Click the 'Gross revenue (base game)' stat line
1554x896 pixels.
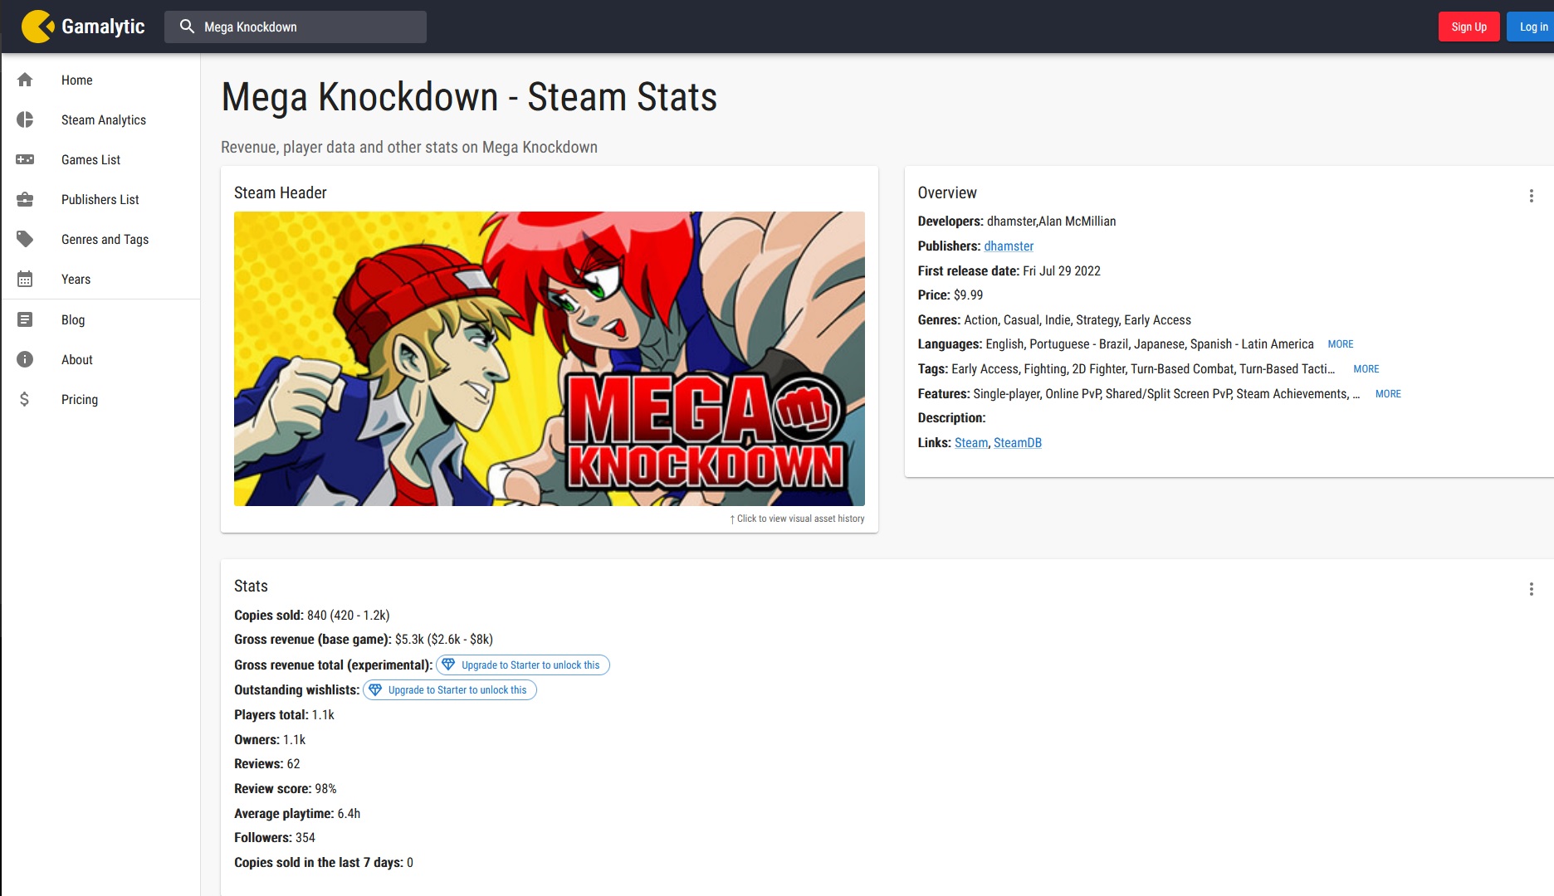[x=364, y=639]
